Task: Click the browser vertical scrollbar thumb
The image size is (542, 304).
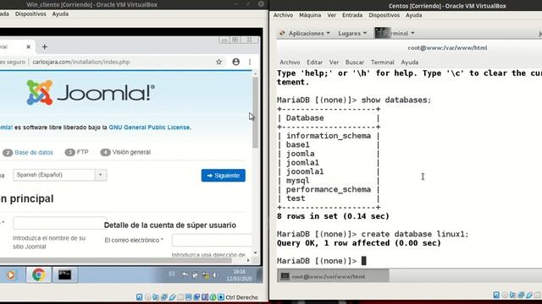Action: coord(255,112)
